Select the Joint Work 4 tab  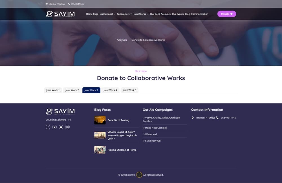click(110, 90)
